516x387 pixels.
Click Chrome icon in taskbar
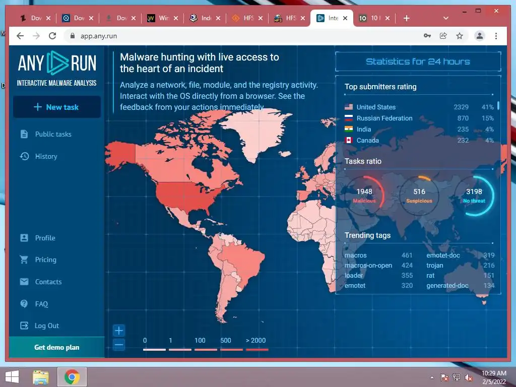pyautogui.click(x=72, y=377)
